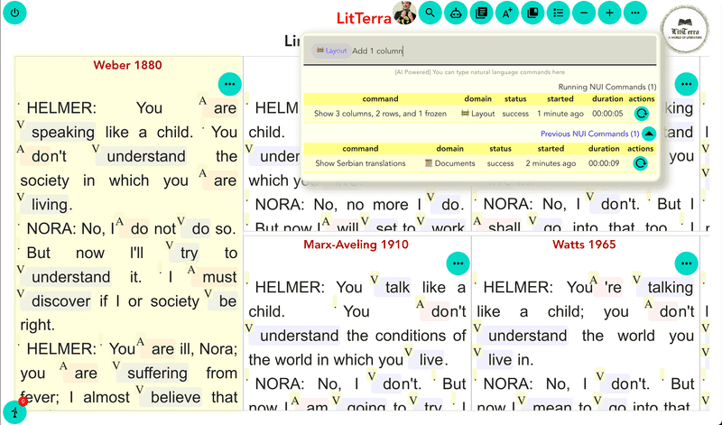Open the top toolbar more-options menu
The image size is (722, 425).
click(x=635, y=13)
